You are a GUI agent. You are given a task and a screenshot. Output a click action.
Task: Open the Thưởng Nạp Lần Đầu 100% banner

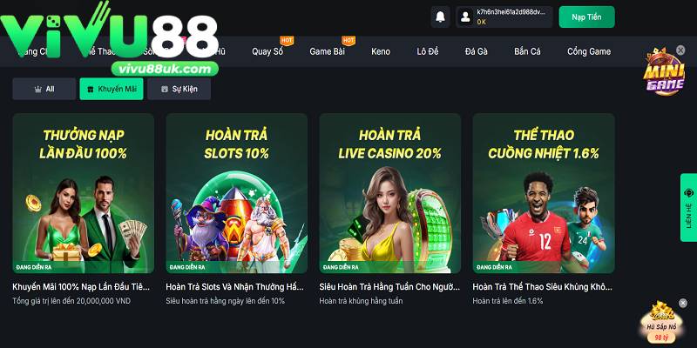tap(84, 193)
